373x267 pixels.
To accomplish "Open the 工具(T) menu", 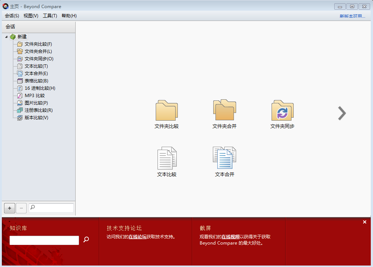I will point(50,16).
